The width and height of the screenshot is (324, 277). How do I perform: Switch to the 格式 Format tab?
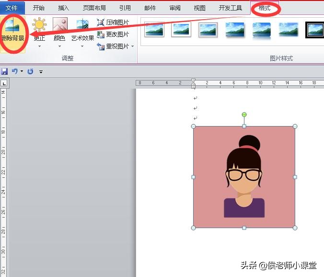[265, 8]
